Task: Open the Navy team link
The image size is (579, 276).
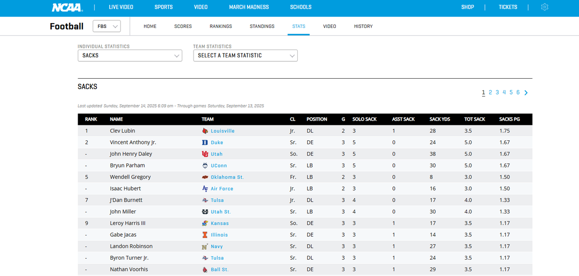Action: tap(217, 247)
